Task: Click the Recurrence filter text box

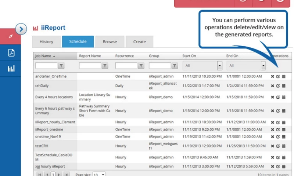Action: (126, 66)
